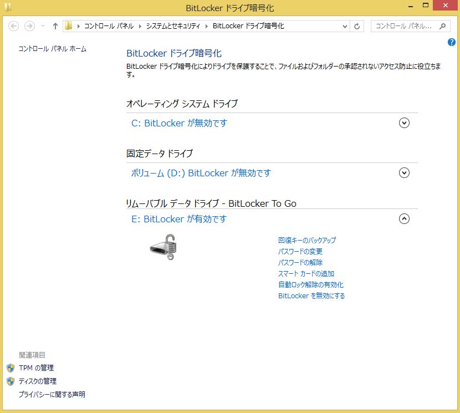The width and height of the screenshot is (460, 413).
Task: Open breadcrumb arrow after コントロール パネル
Action: [x=140, y=26]
